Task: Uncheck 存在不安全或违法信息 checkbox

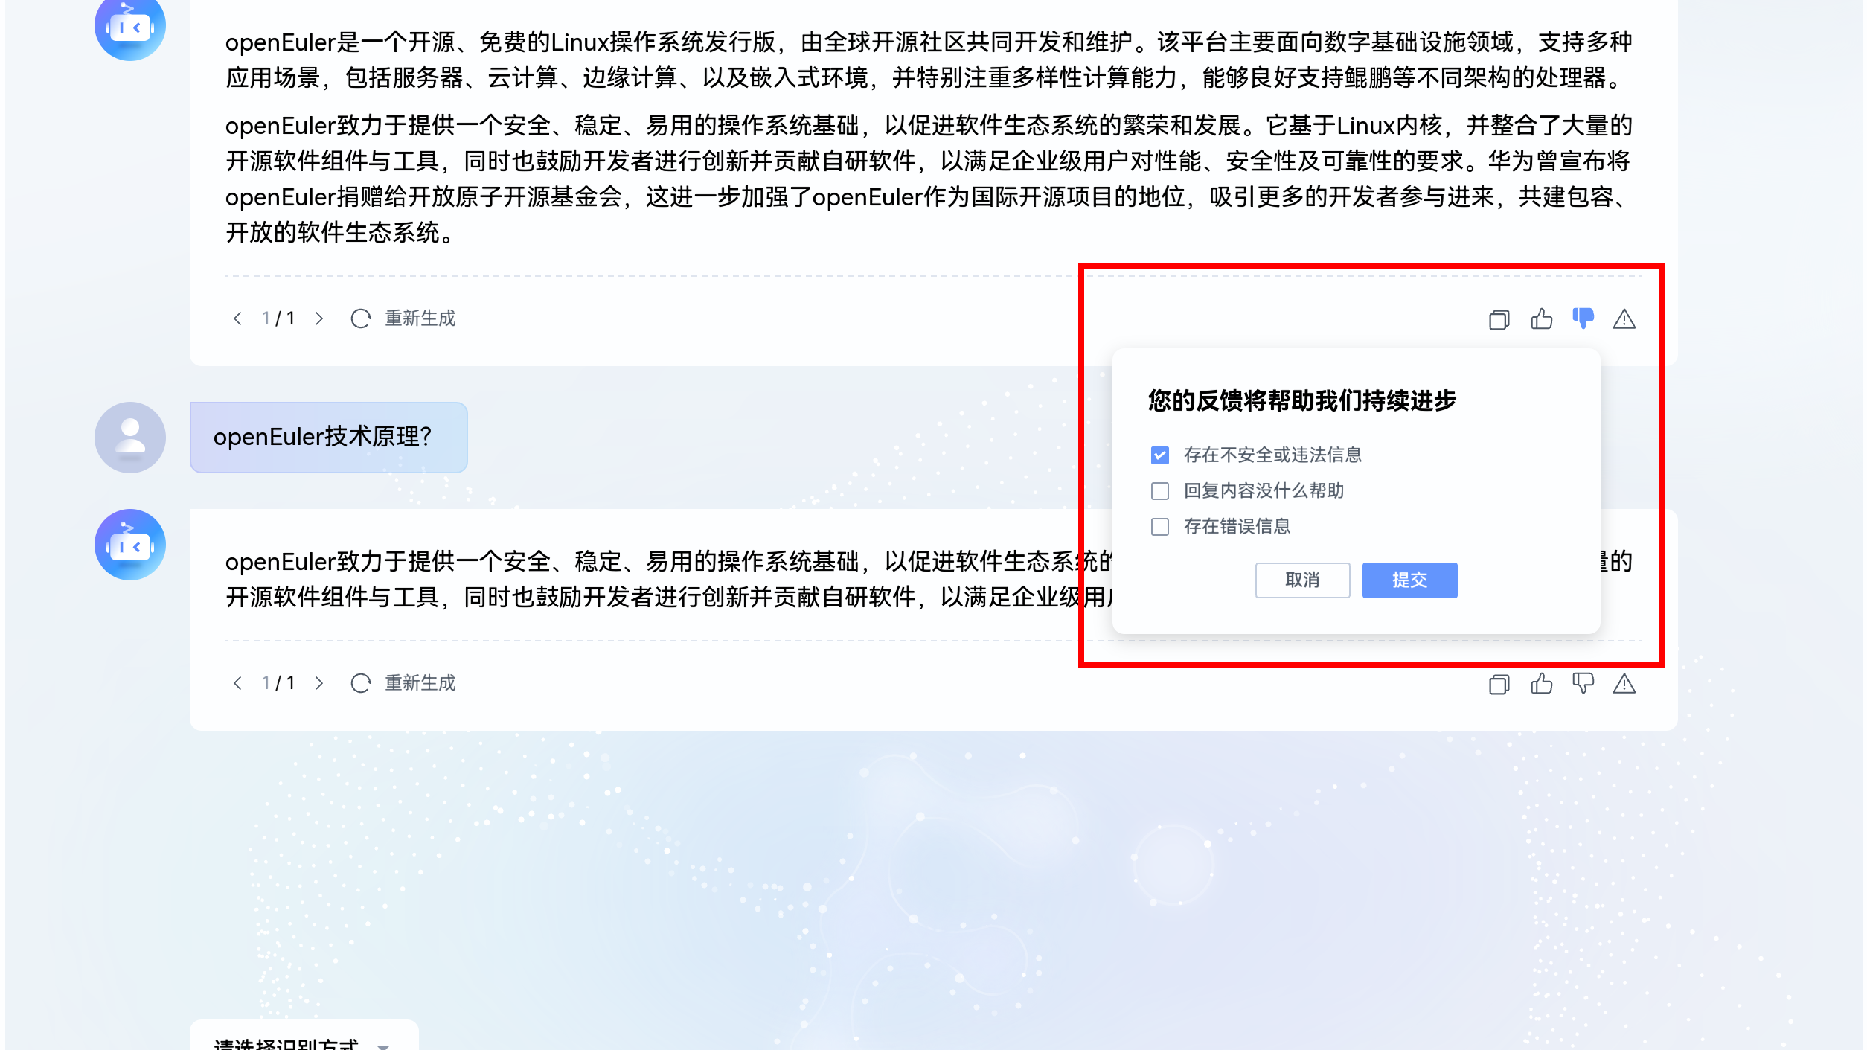Action: (1159, 455)
